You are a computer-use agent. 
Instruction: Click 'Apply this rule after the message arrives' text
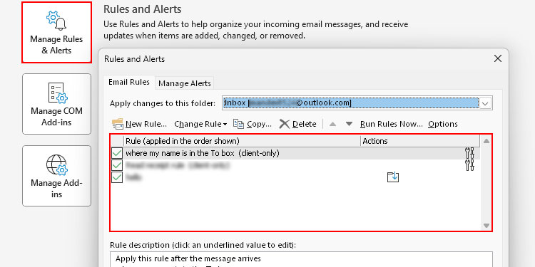click(x=188, y=258)
